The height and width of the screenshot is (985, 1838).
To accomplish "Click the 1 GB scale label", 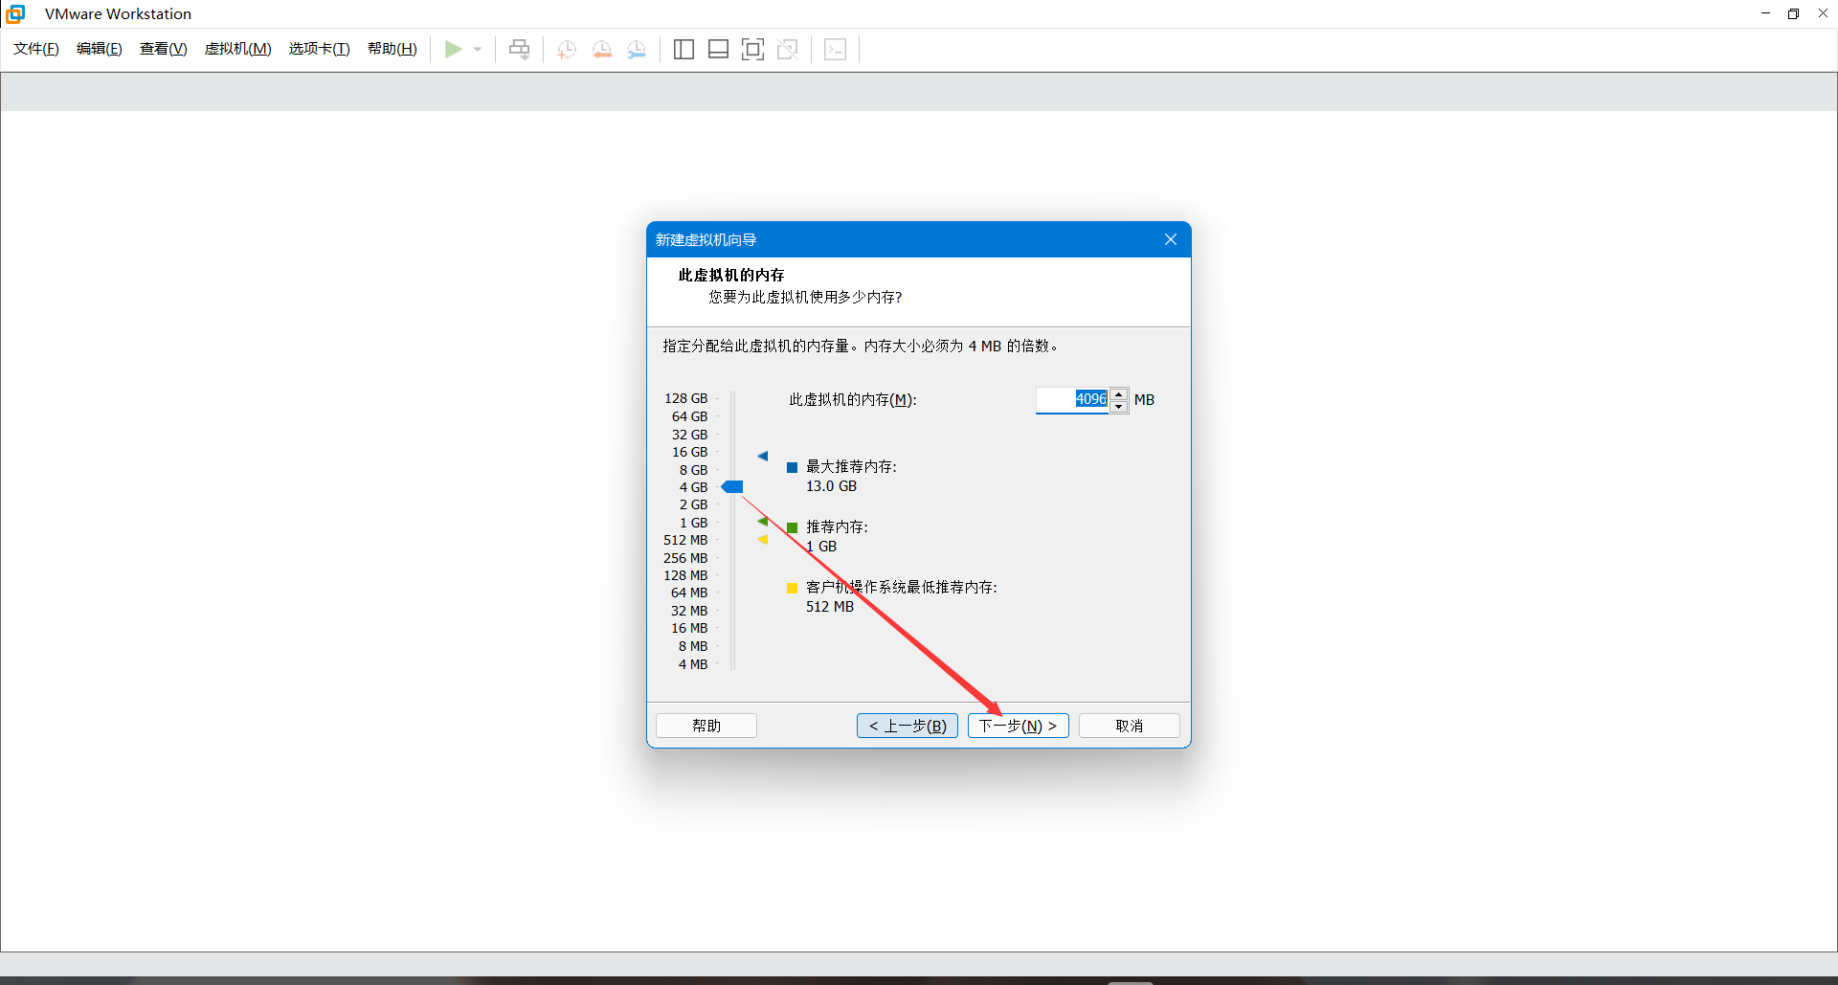I will tap(693, 523).
